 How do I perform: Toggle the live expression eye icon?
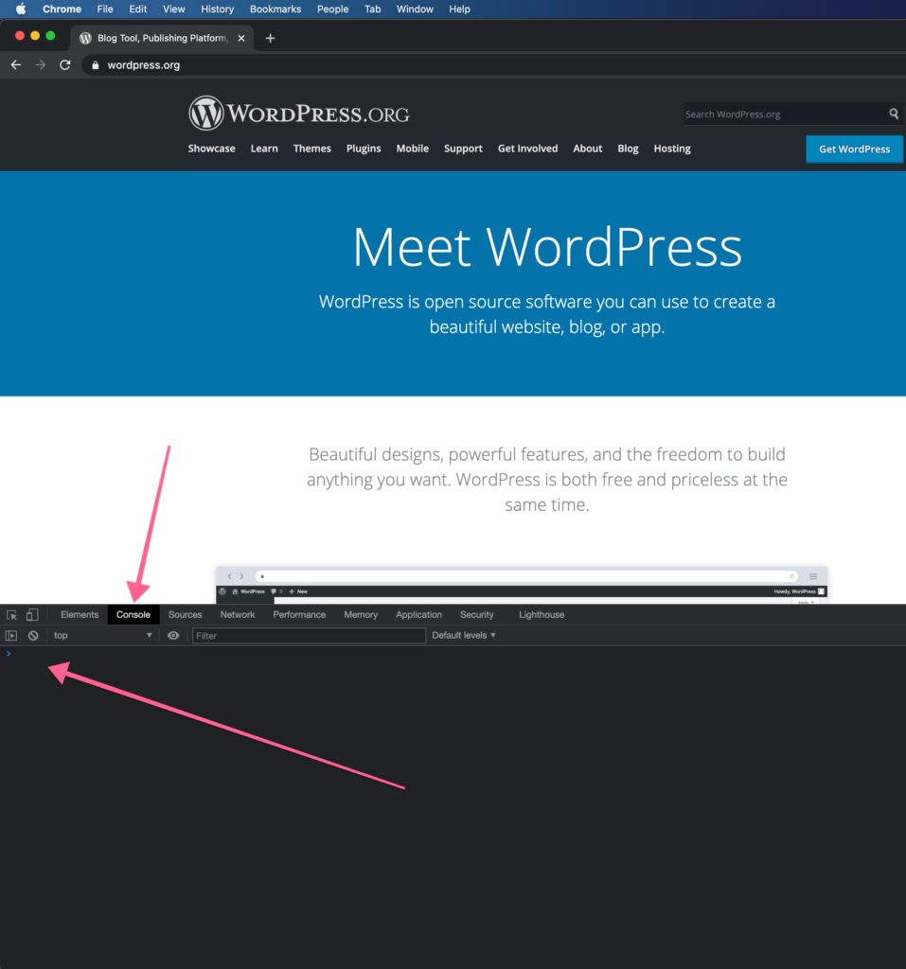point(173,636)
